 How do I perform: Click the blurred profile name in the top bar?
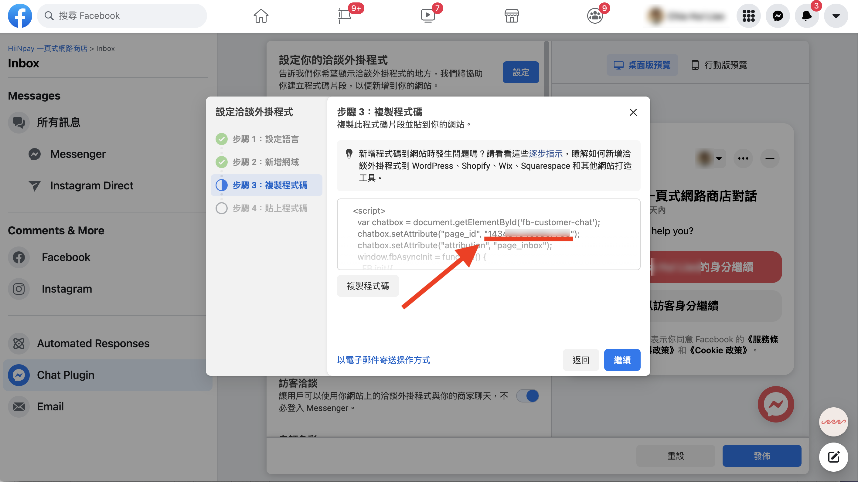(x=696, y=16)
